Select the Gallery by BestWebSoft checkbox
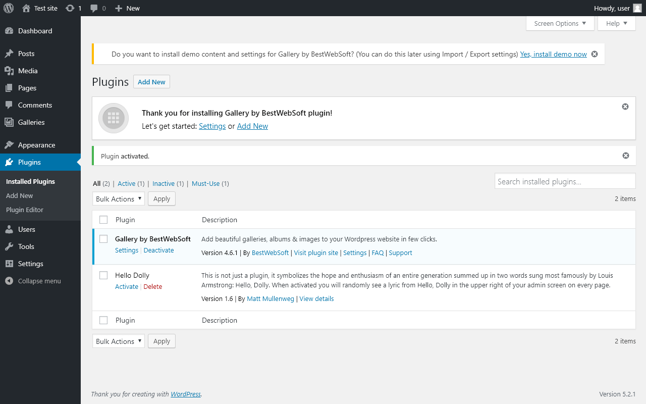 tap(103, 239)
